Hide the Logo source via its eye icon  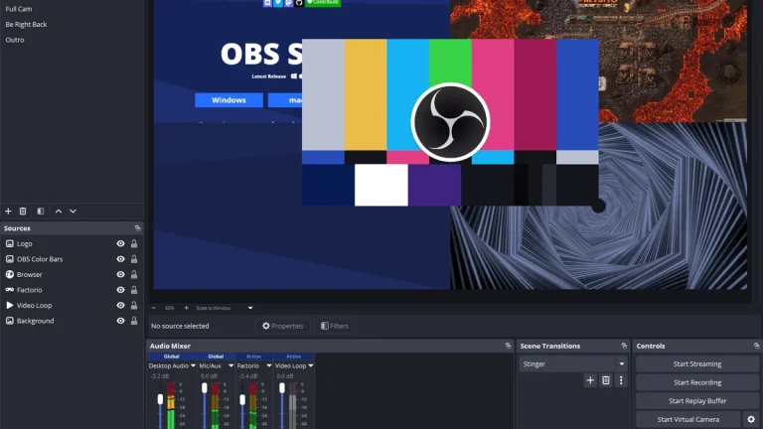pos(120,243)
